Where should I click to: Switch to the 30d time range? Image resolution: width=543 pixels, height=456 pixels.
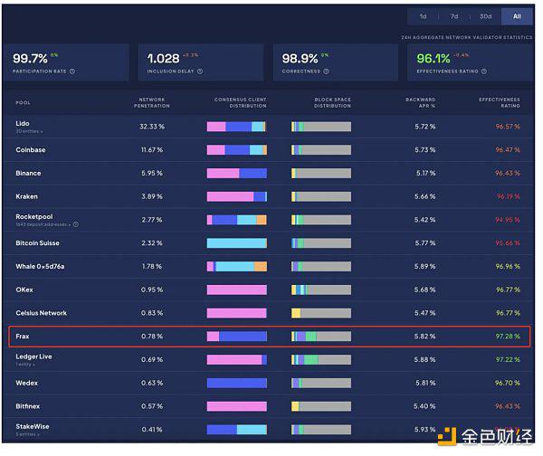pyautogui.click(x=485, y=16)
